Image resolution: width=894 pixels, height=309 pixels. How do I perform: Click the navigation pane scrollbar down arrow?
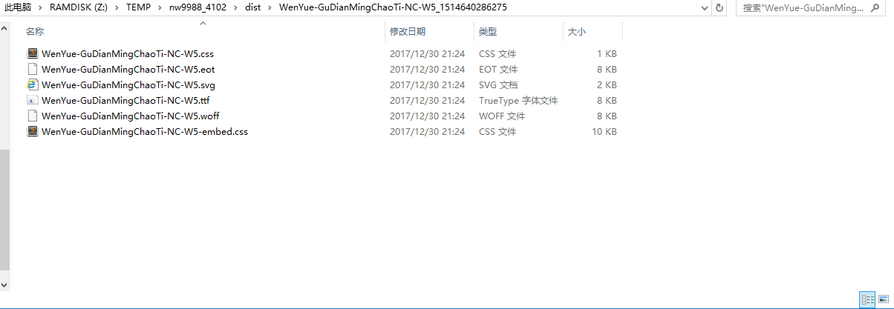tap(4, 284)
